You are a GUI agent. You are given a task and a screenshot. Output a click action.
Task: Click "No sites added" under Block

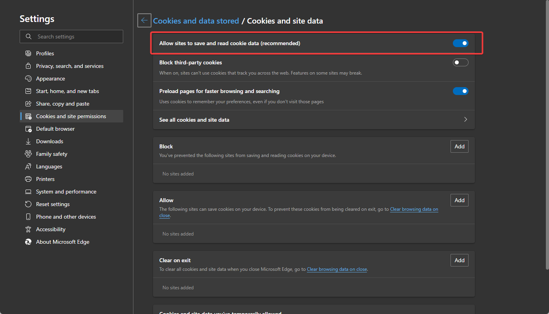click(178, 174)
